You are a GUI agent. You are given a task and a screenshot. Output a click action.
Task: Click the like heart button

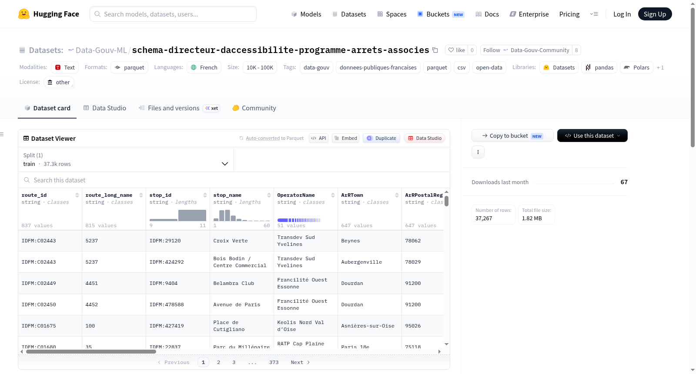(456, 50)
